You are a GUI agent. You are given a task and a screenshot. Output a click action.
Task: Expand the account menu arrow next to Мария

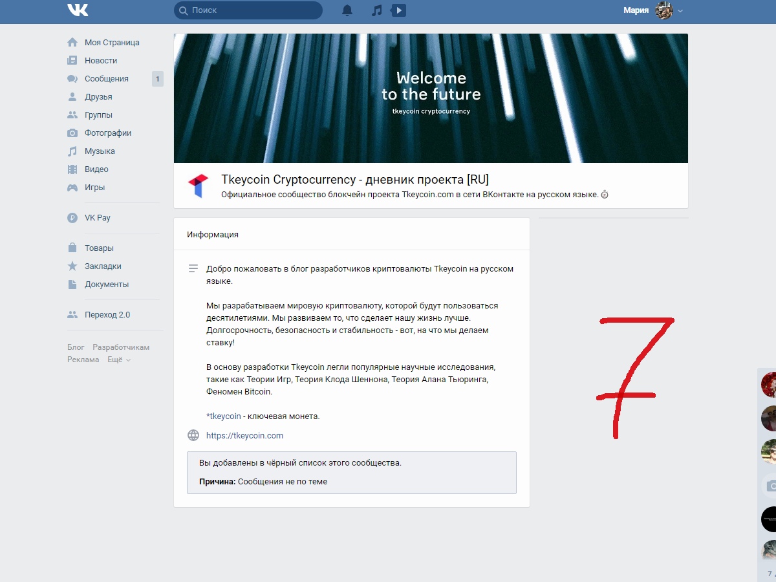coord(680,11)
